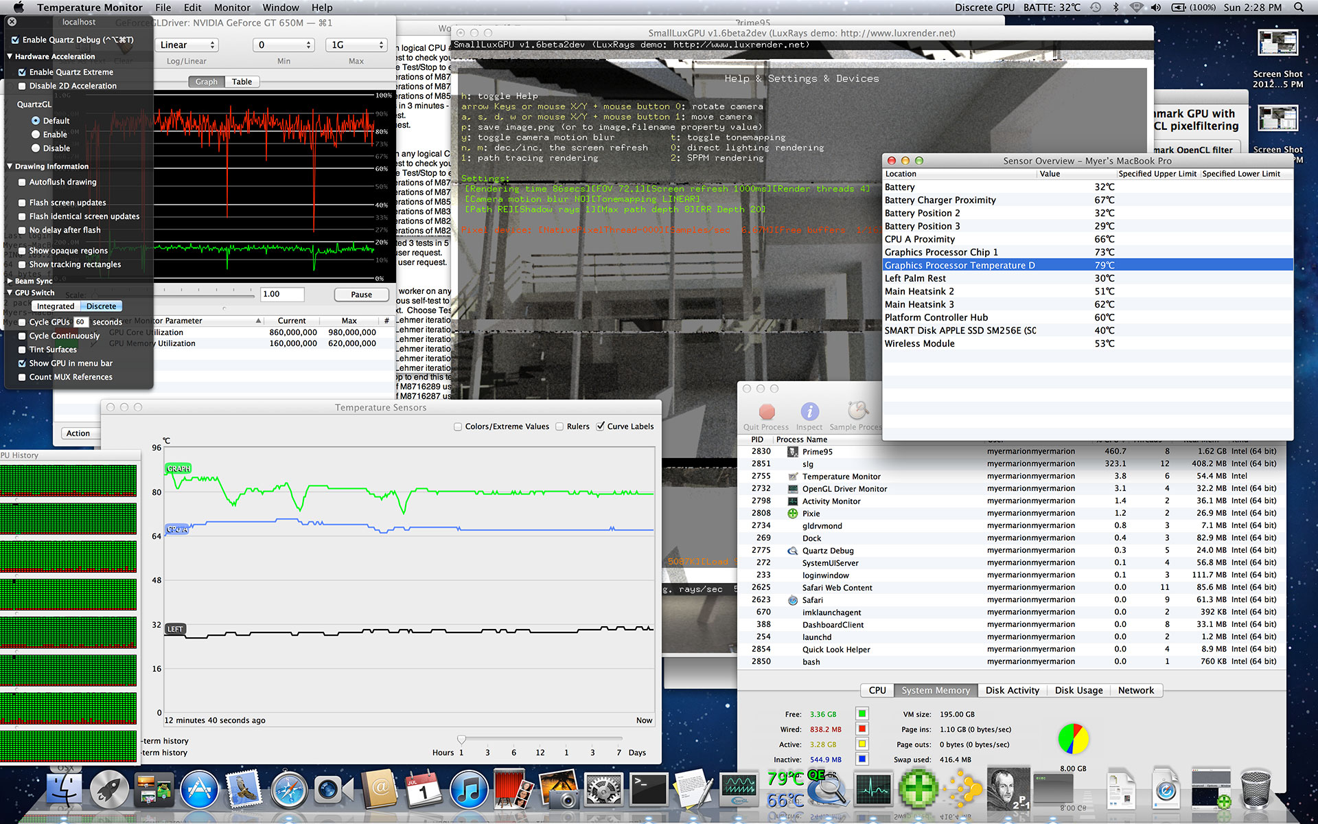Click the Pause button
The height and width of the screenshot is (824, 1318).
pos(361,295)
